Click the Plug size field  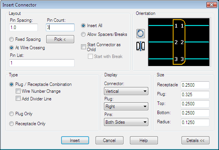[x=195, y=94]
